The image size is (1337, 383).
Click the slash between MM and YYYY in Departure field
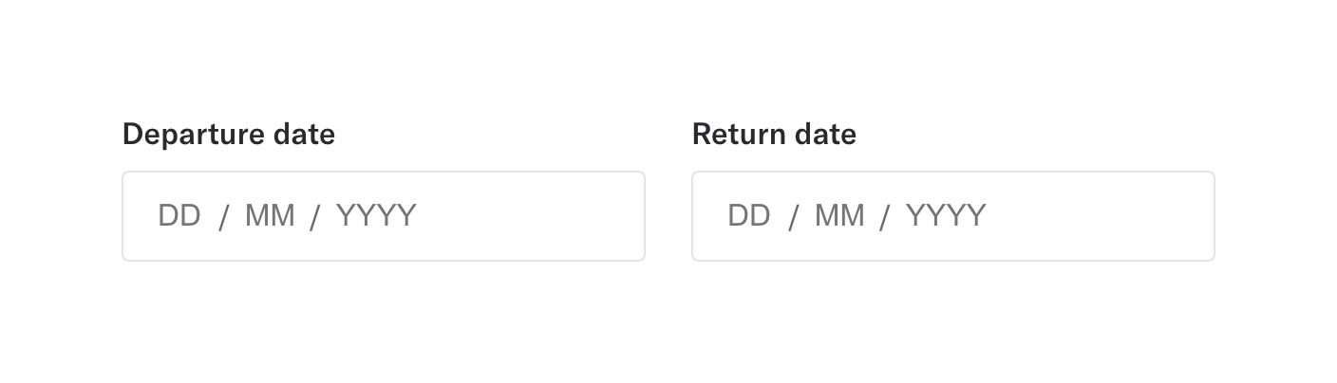tap(315, 217)
